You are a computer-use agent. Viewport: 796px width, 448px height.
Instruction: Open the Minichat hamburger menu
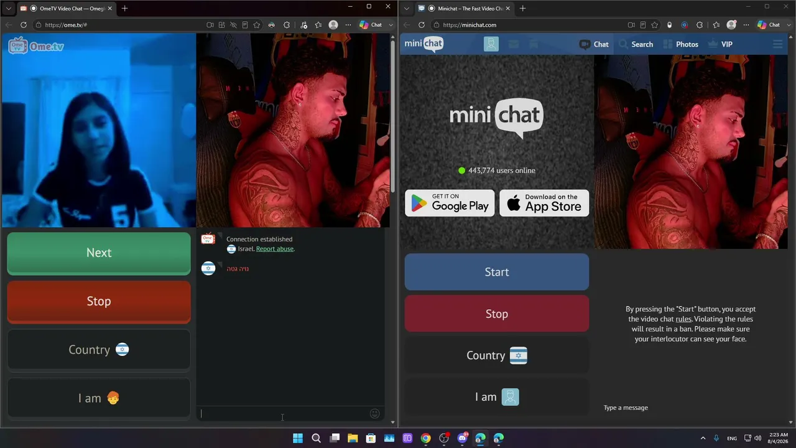(x=777, y=44)
